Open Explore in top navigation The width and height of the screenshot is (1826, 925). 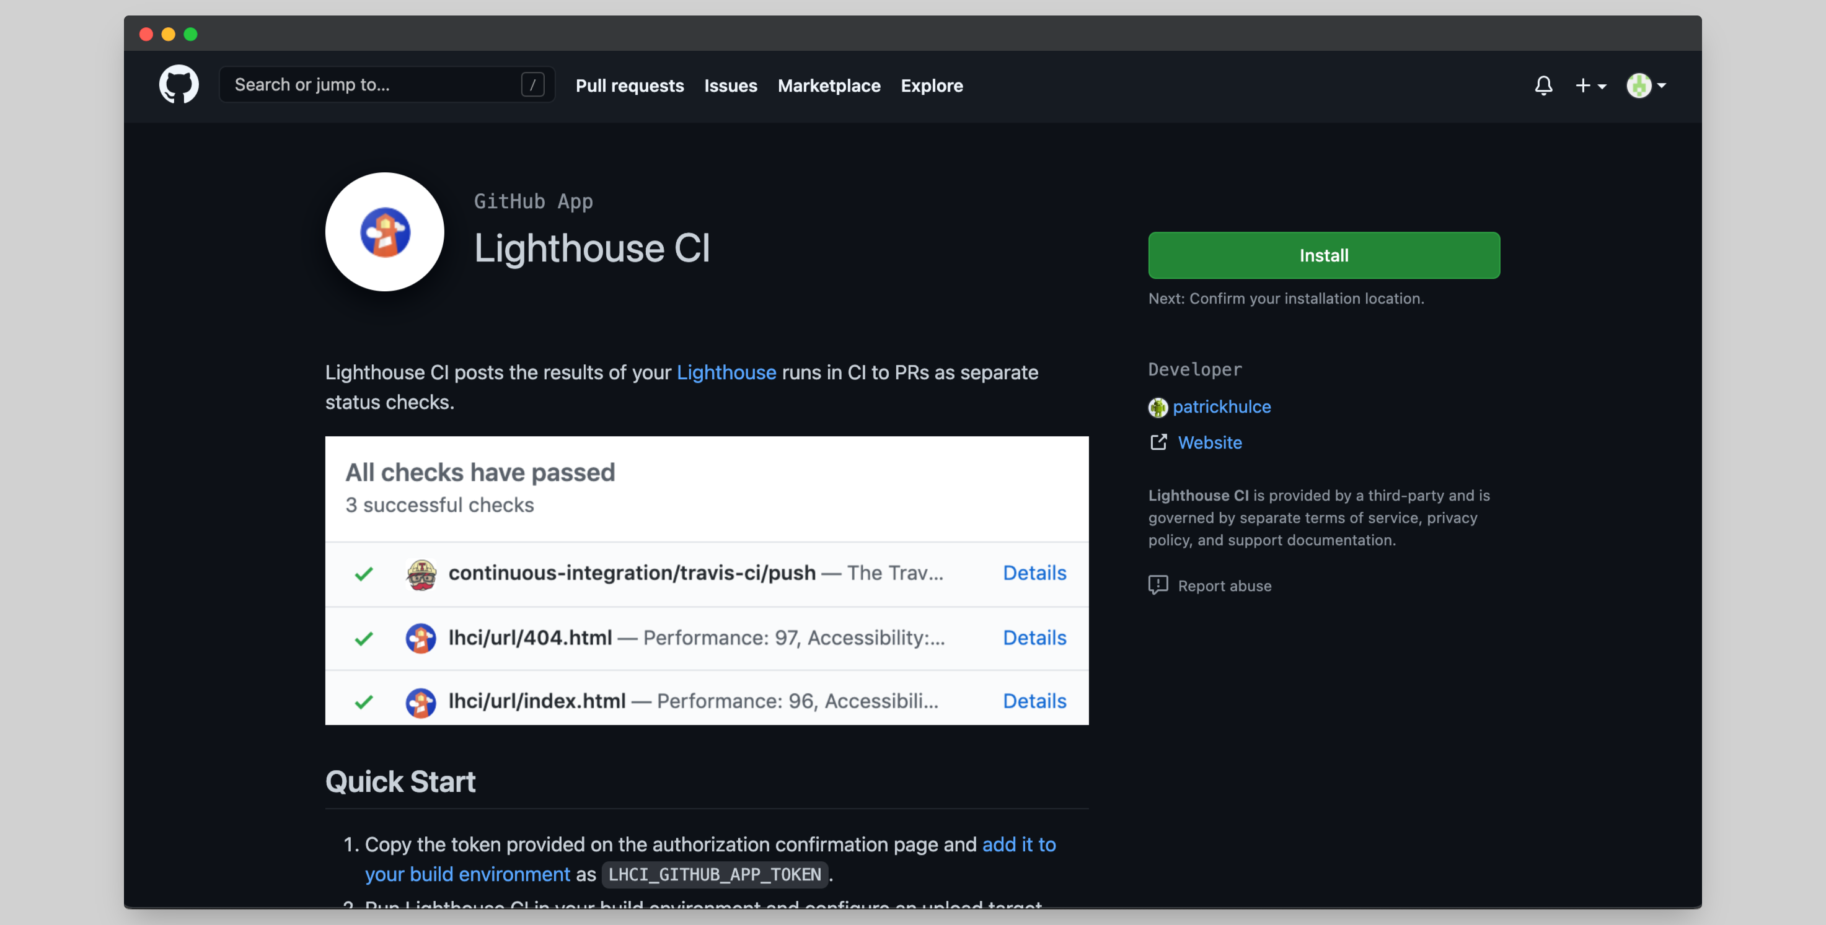click(932, 85)
